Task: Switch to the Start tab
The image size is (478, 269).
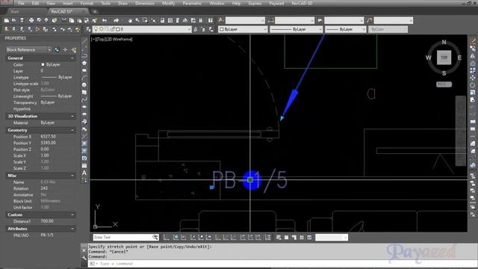Action: pos(14,12)
